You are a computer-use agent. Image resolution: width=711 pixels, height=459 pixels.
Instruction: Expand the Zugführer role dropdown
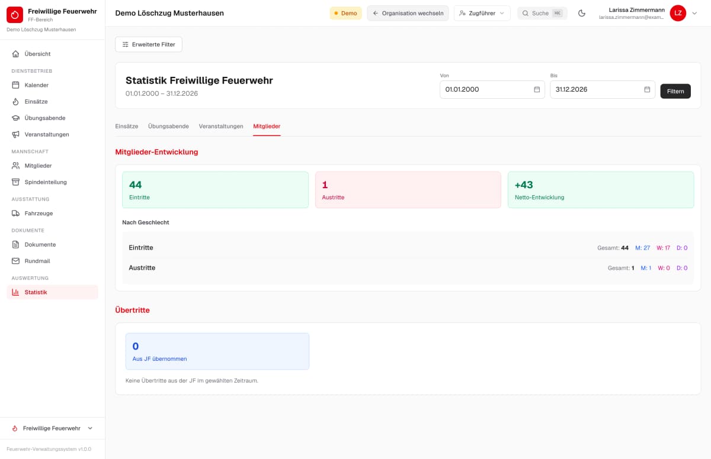(x=482, y=13)
